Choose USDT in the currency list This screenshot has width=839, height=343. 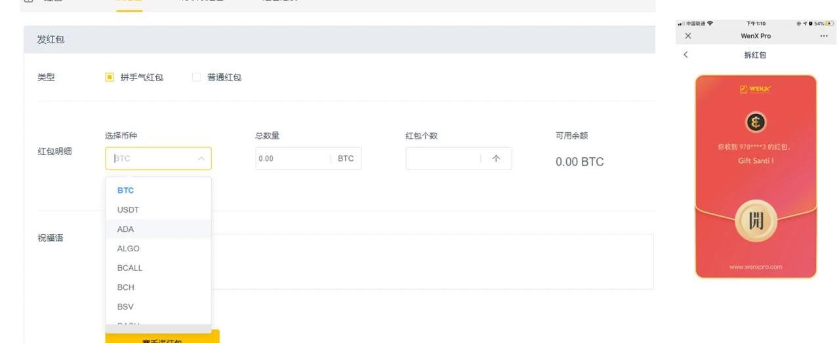point(128,209)
